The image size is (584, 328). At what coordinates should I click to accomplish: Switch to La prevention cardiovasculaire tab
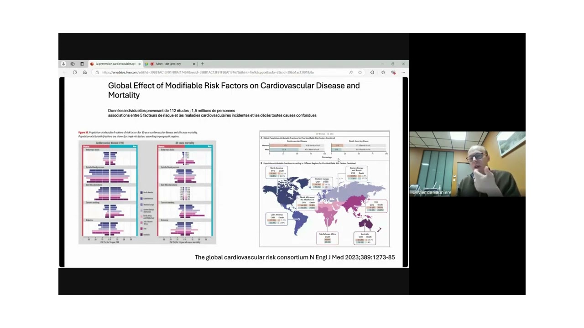point(115,64)
